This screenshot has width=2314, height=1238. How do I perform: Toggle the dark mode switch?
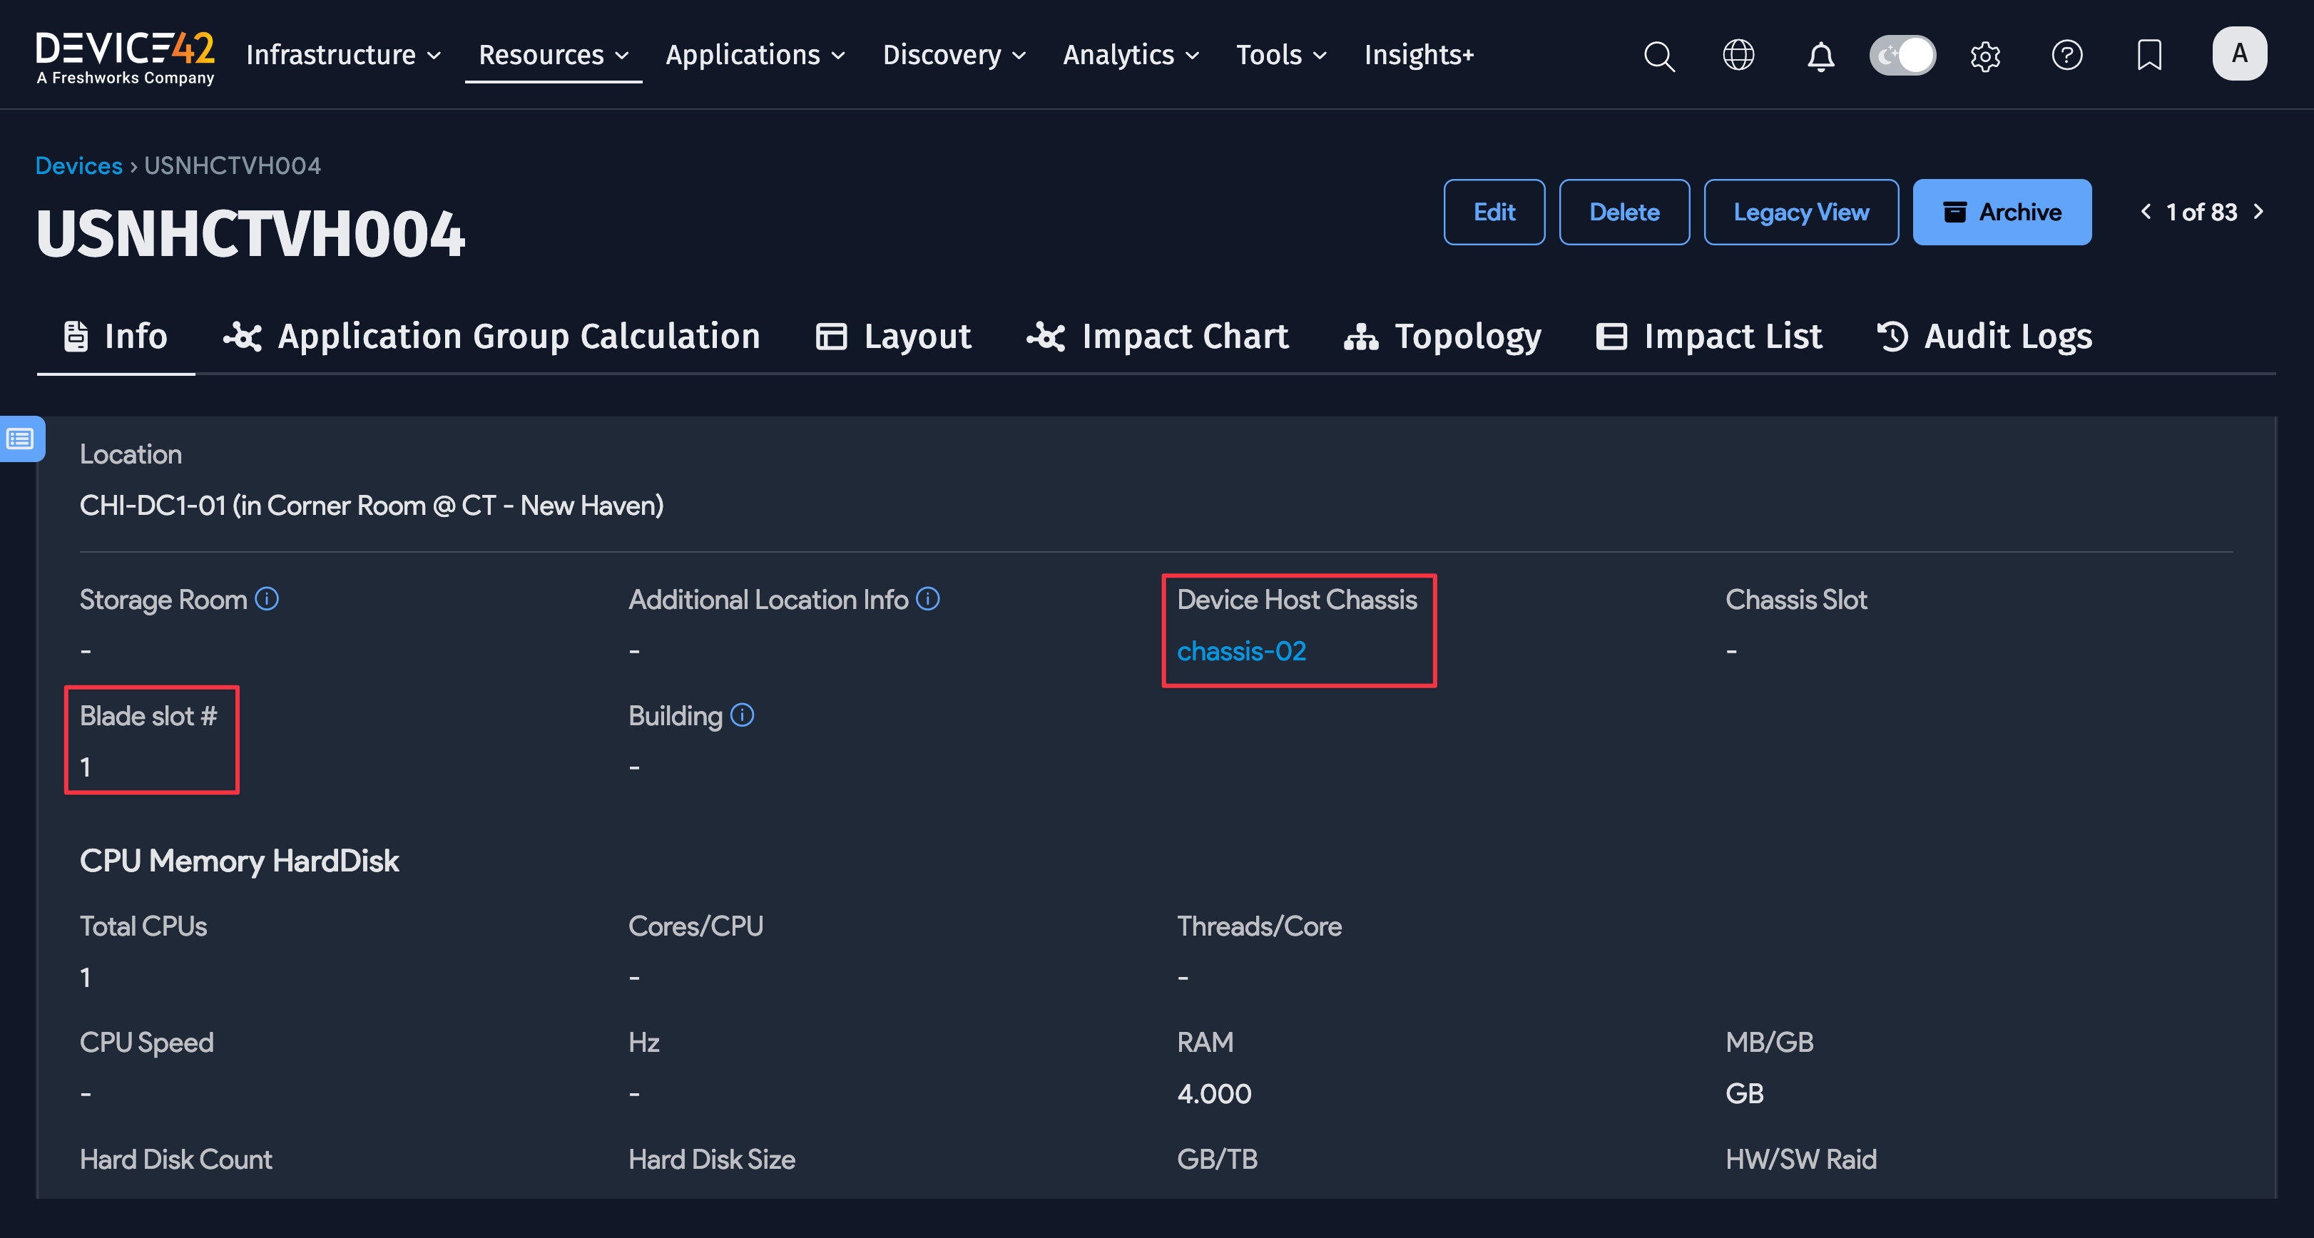pos(1902,56)
